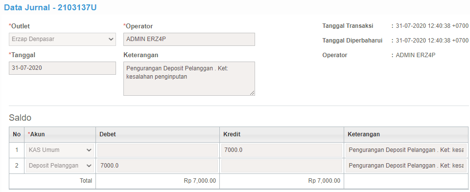Open the Outlet dropdown showing Erzap Denpasar
The height and width of the screenshot is (192, 470).
[62, 39]
